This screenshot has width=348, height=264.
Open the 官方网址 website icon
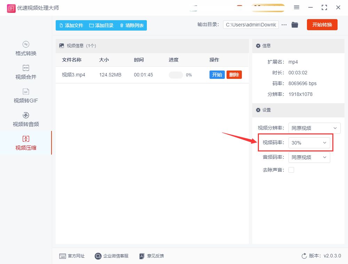pyautogui.click(x=63, y=256)
